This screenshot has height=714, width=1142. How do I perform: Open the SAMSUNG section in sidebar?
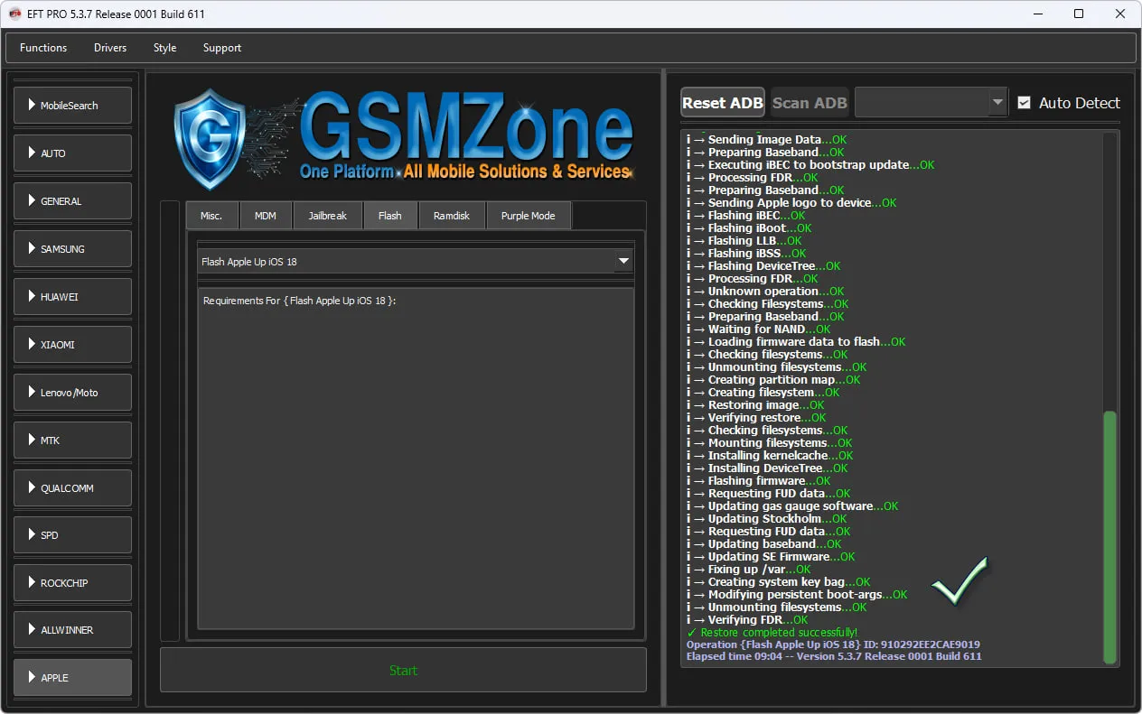72,249
